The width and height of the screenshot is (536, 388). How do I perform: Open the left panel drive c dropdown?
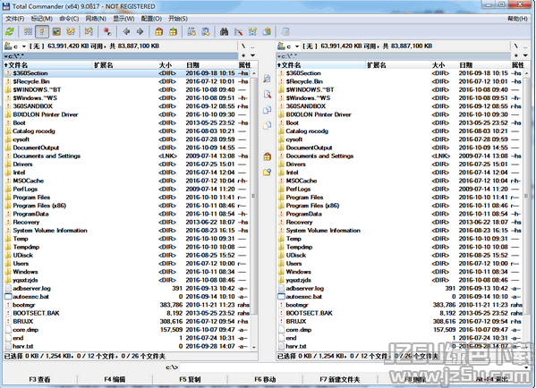[x=15, y=46]
